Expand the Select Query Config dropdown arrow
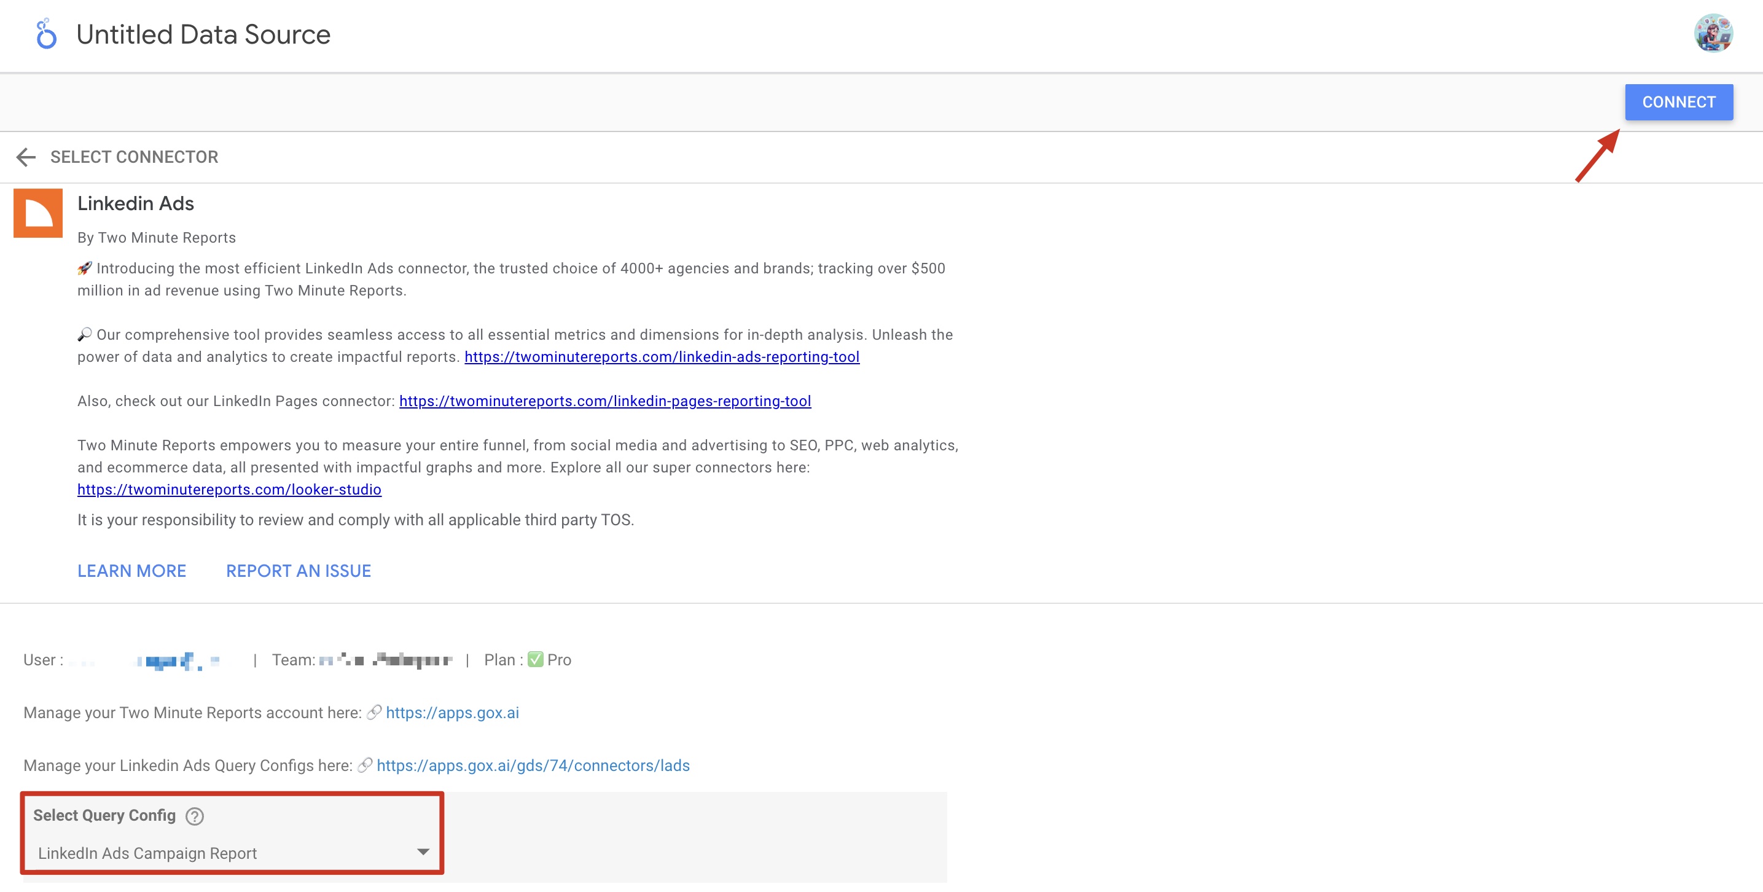 (423, 852)
